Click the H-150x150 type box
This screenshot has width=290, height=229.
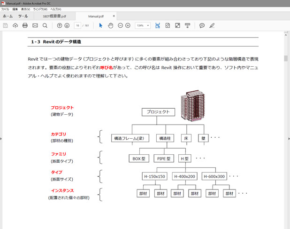tap(154, 176)
